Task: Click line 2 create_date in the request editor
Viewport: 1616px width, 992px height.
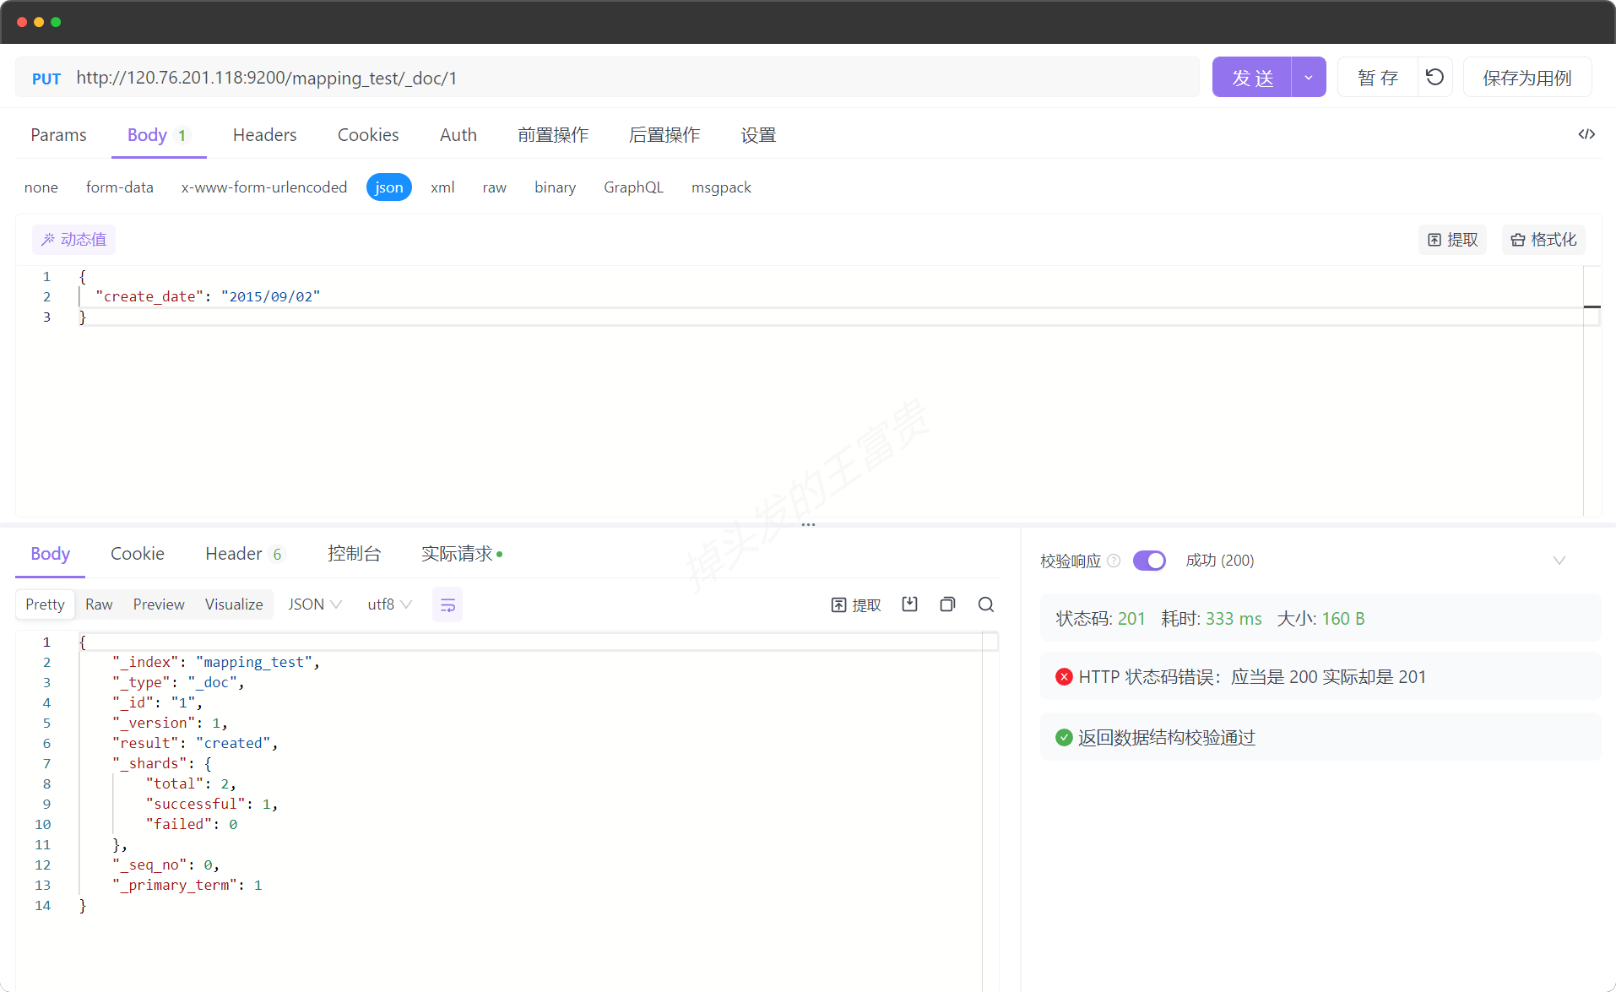Action: click(x=208, y=296)
